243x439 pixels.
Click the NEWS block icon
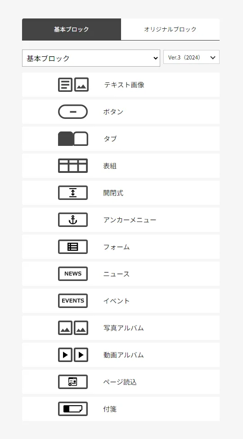(x=73, y=274)
